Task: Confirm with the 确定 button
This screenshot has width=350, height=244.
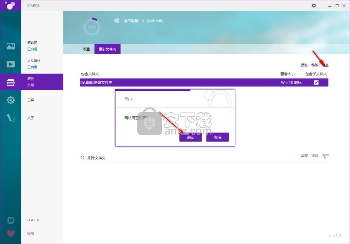Action: pos(190,137)
